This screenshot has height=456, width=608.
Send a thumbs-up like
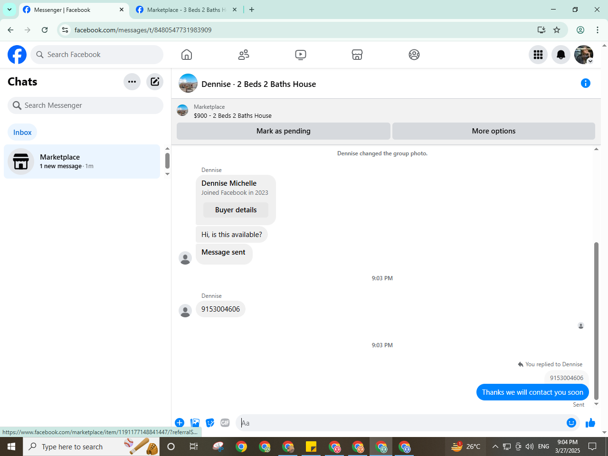[590, 423]
